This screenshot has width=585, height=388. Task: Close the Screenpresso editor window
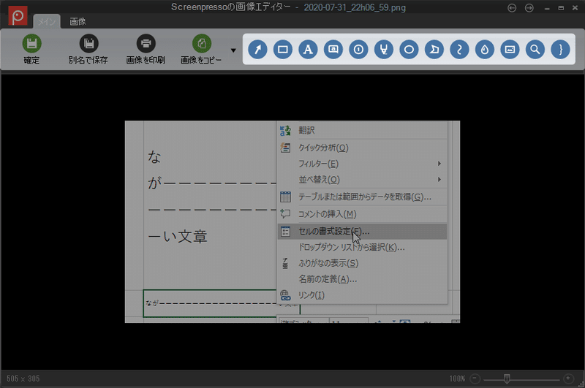[575, 8]
